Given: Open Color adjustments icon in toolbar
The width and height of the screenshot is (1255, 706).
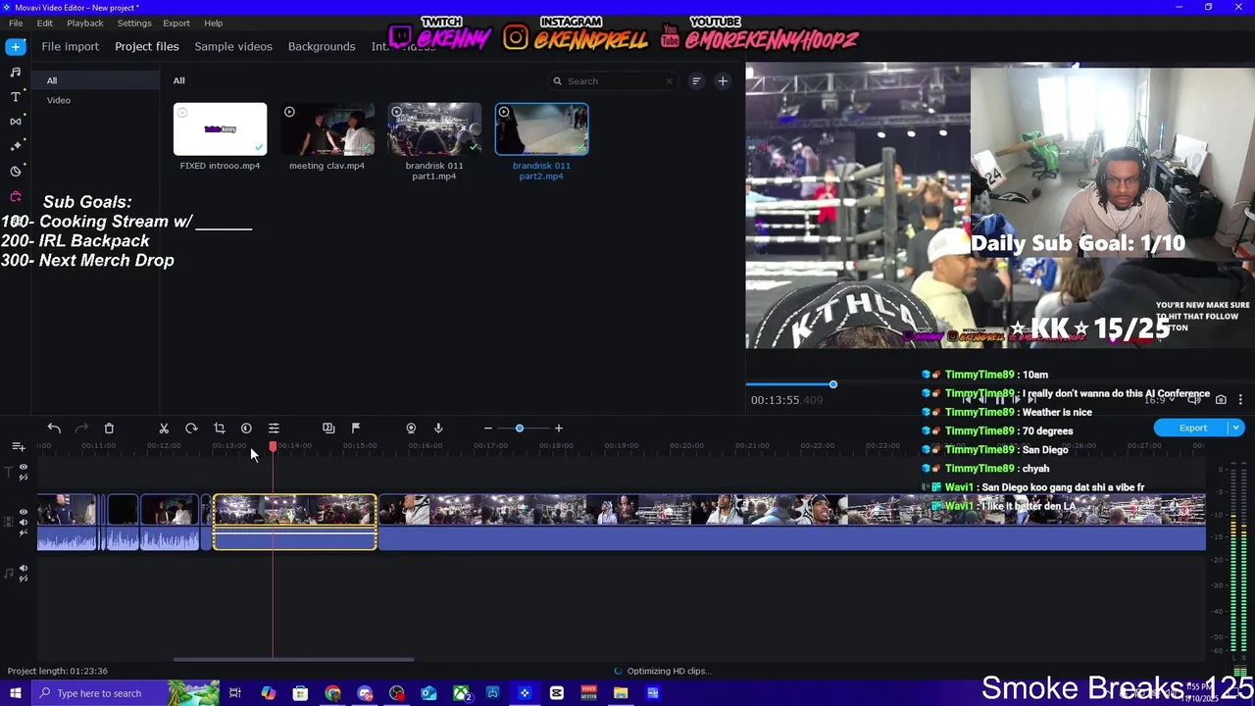Looking at the screenshot, I should [246, 429].
